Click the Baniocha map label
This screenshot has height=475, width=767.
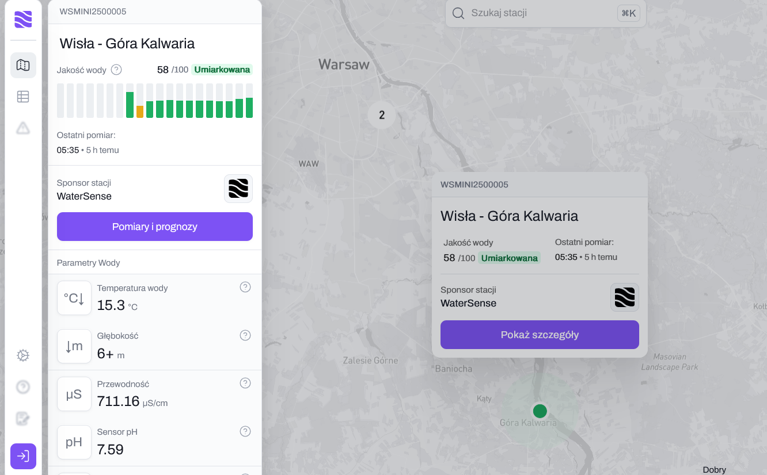point(454,369)
